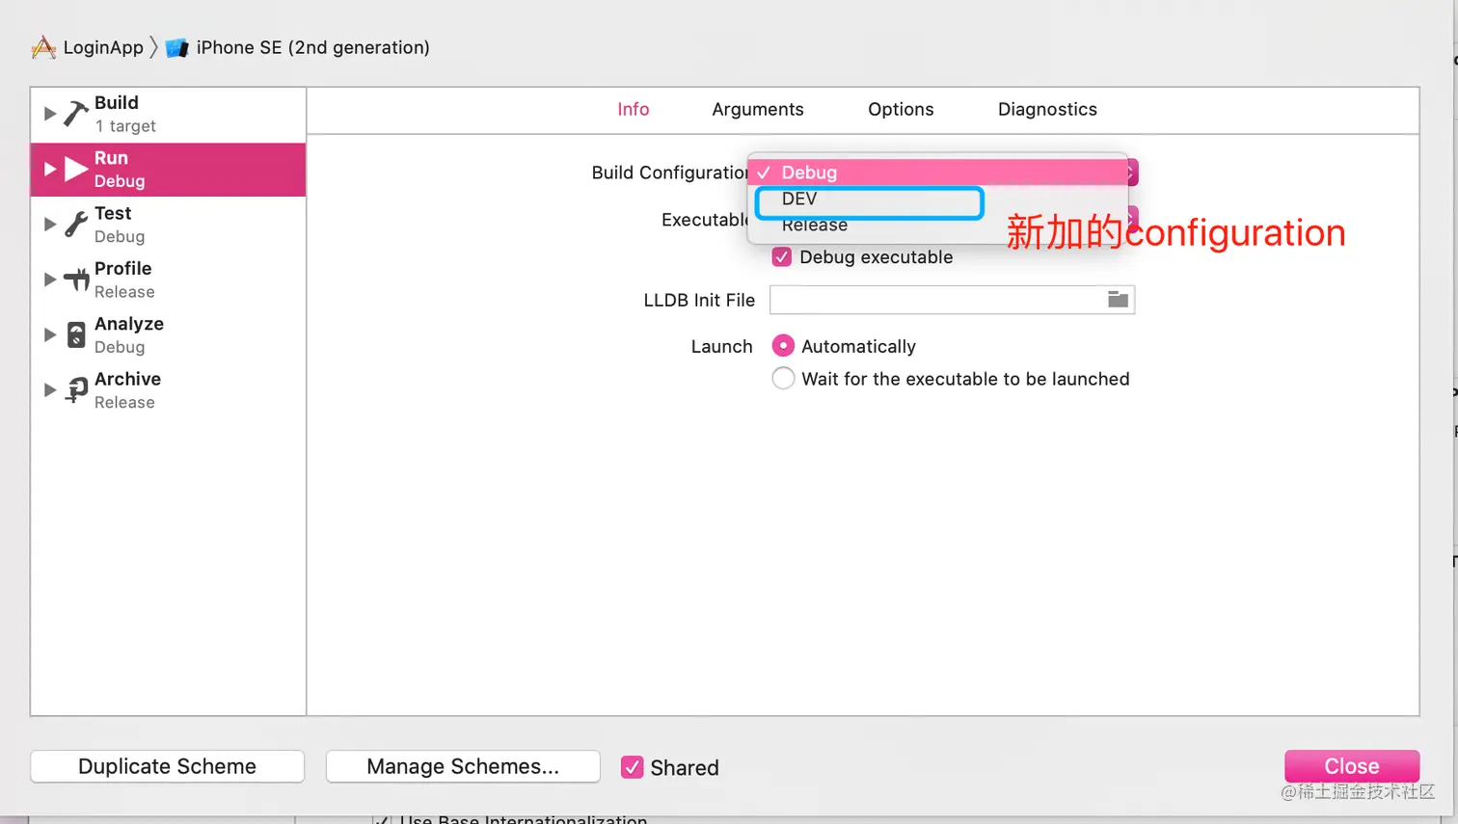Click the LLDB Init File folder icon
This screenshot has height=824, width=1458.
click(1118, 300)
